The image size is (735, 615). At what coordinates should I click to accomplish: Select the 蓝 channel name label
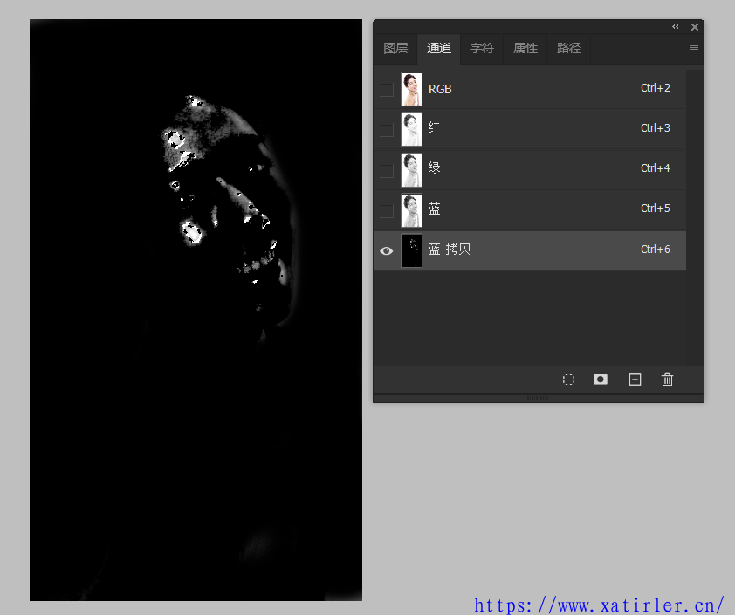(434, 208)
